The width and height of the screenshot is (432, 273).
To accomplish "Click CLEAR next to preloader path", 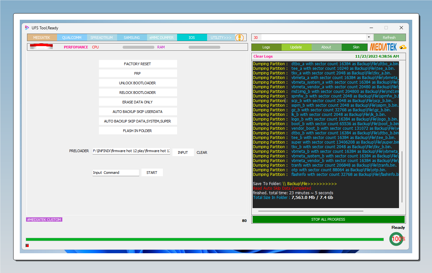I will (202, 152).
